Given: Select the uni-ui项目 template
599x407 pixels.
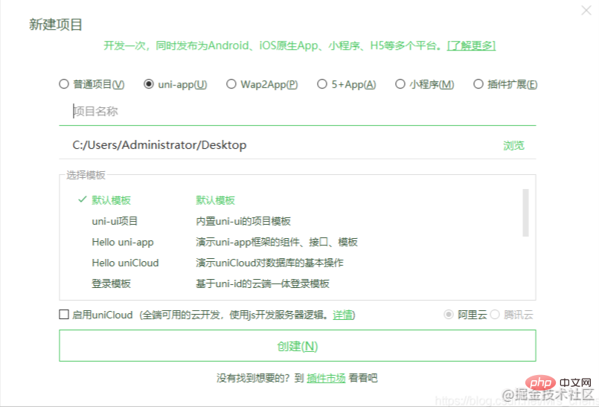Looking at the screenshot, I should point(115,221).
